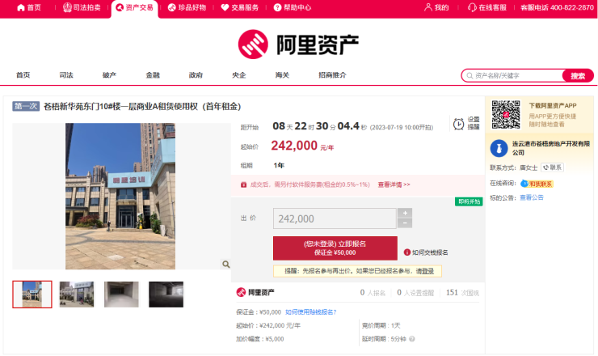Open the 央企 category
Image resolution: width=598 pixels, height=356 pixels.
click(238, 75)
